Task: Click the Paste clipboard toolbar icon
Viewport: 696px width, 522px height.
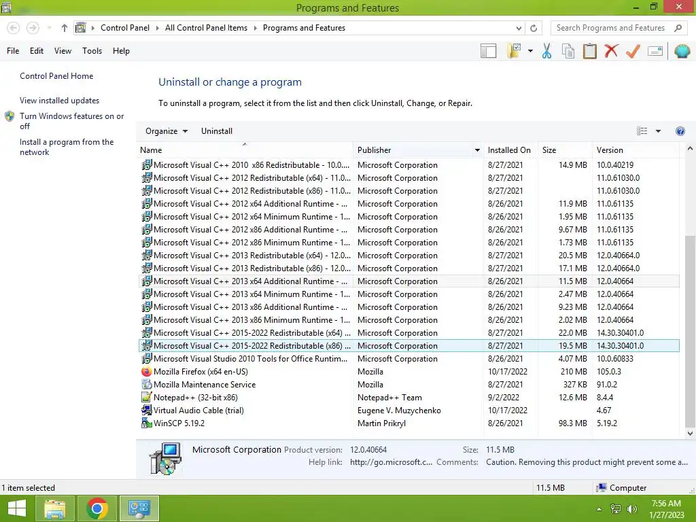Action: (589, 51)
